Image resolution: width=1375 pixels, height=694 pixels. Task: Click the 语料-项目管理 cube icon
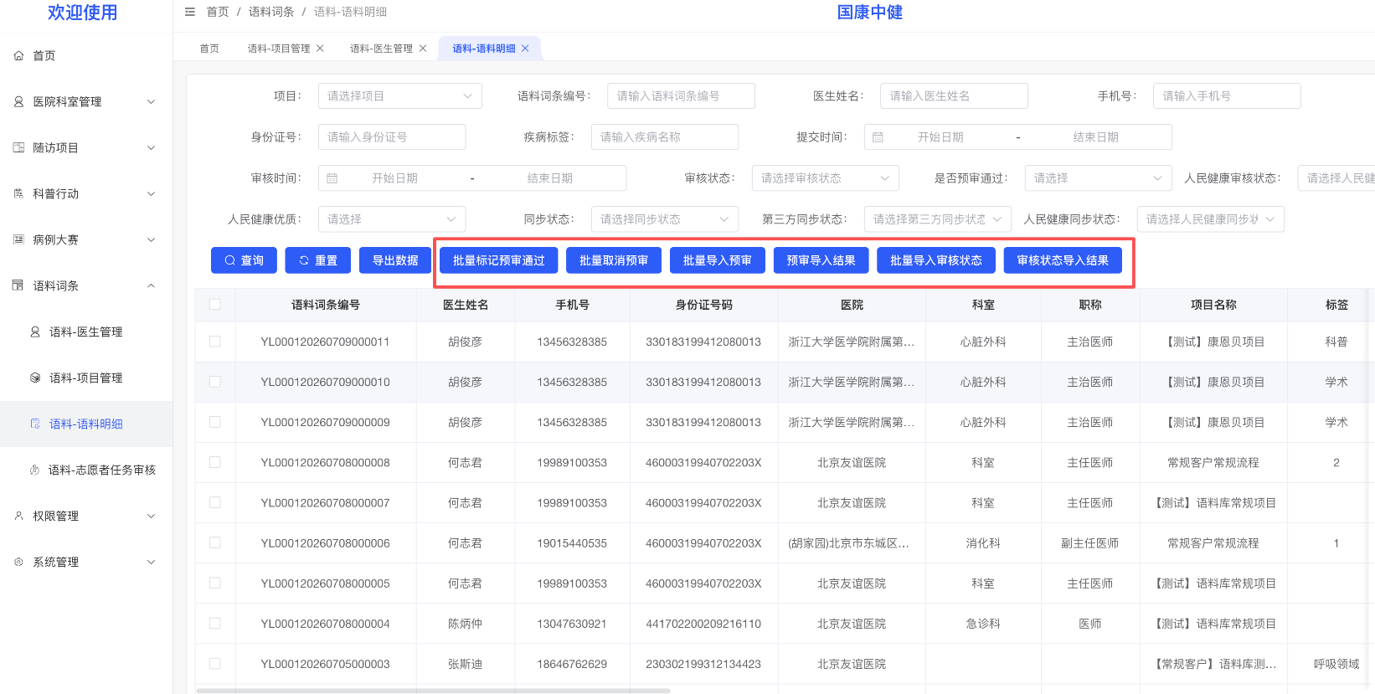pyautogui.click(x=35, y=378)
